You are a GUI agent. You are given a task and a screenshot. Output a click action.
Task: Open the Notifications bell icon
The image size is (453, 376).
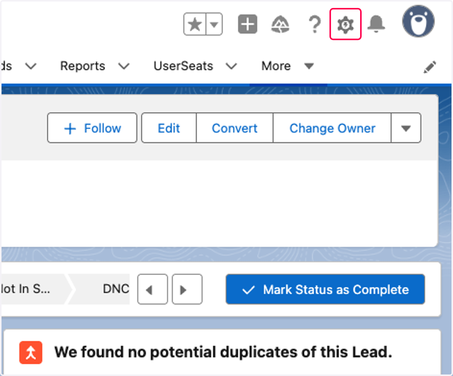point(376,25)
